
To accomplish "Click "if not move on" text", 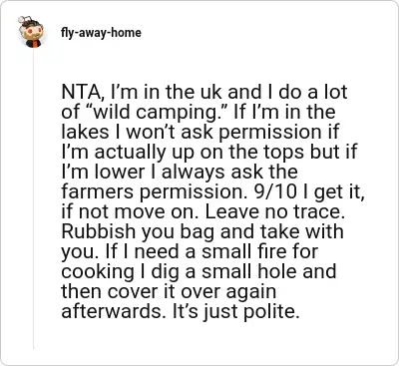I will 130,212.
